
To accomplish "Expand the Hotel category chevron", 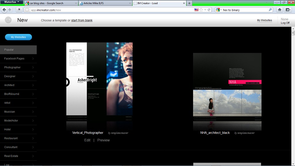I will (x=33, y=129).
